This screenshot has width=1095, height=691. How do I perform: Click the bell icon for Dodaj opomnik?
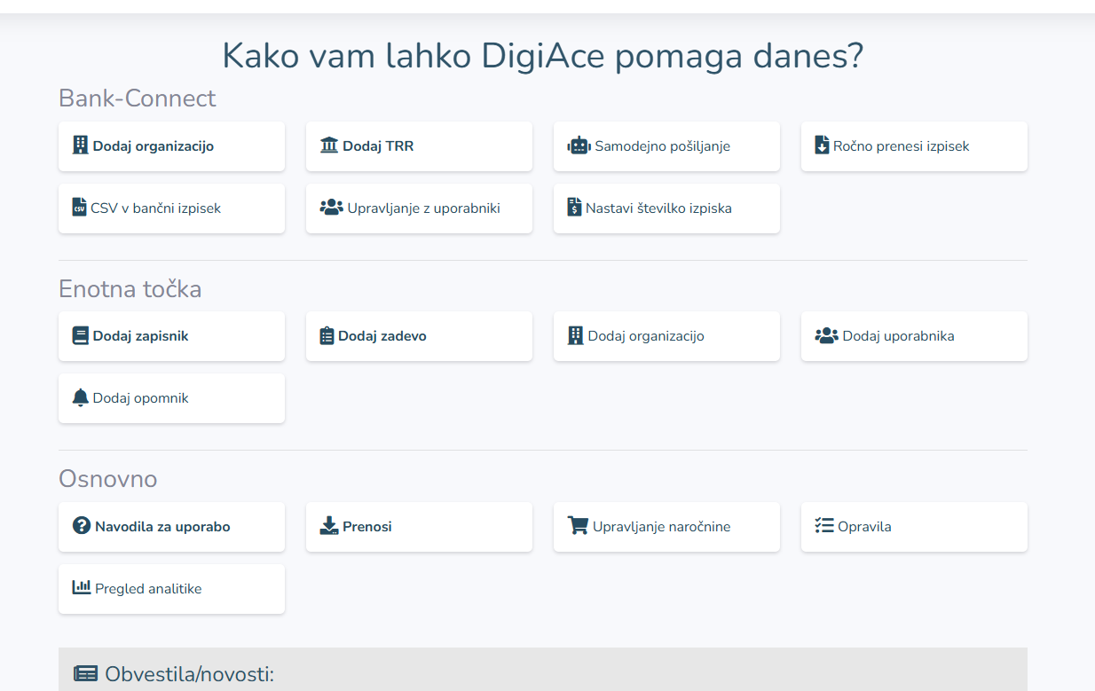point(81,398)
